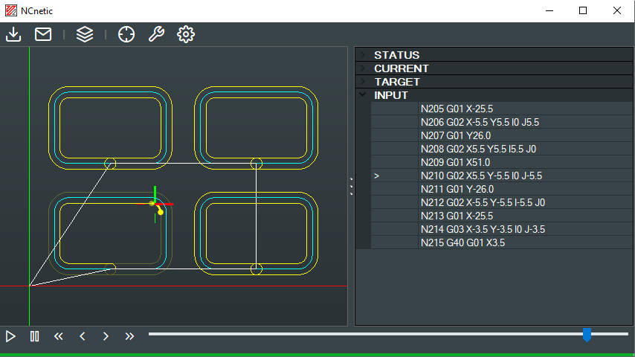Start playback with the play button
The width and height of the screenshot is (635, 357).
[10, 336]
